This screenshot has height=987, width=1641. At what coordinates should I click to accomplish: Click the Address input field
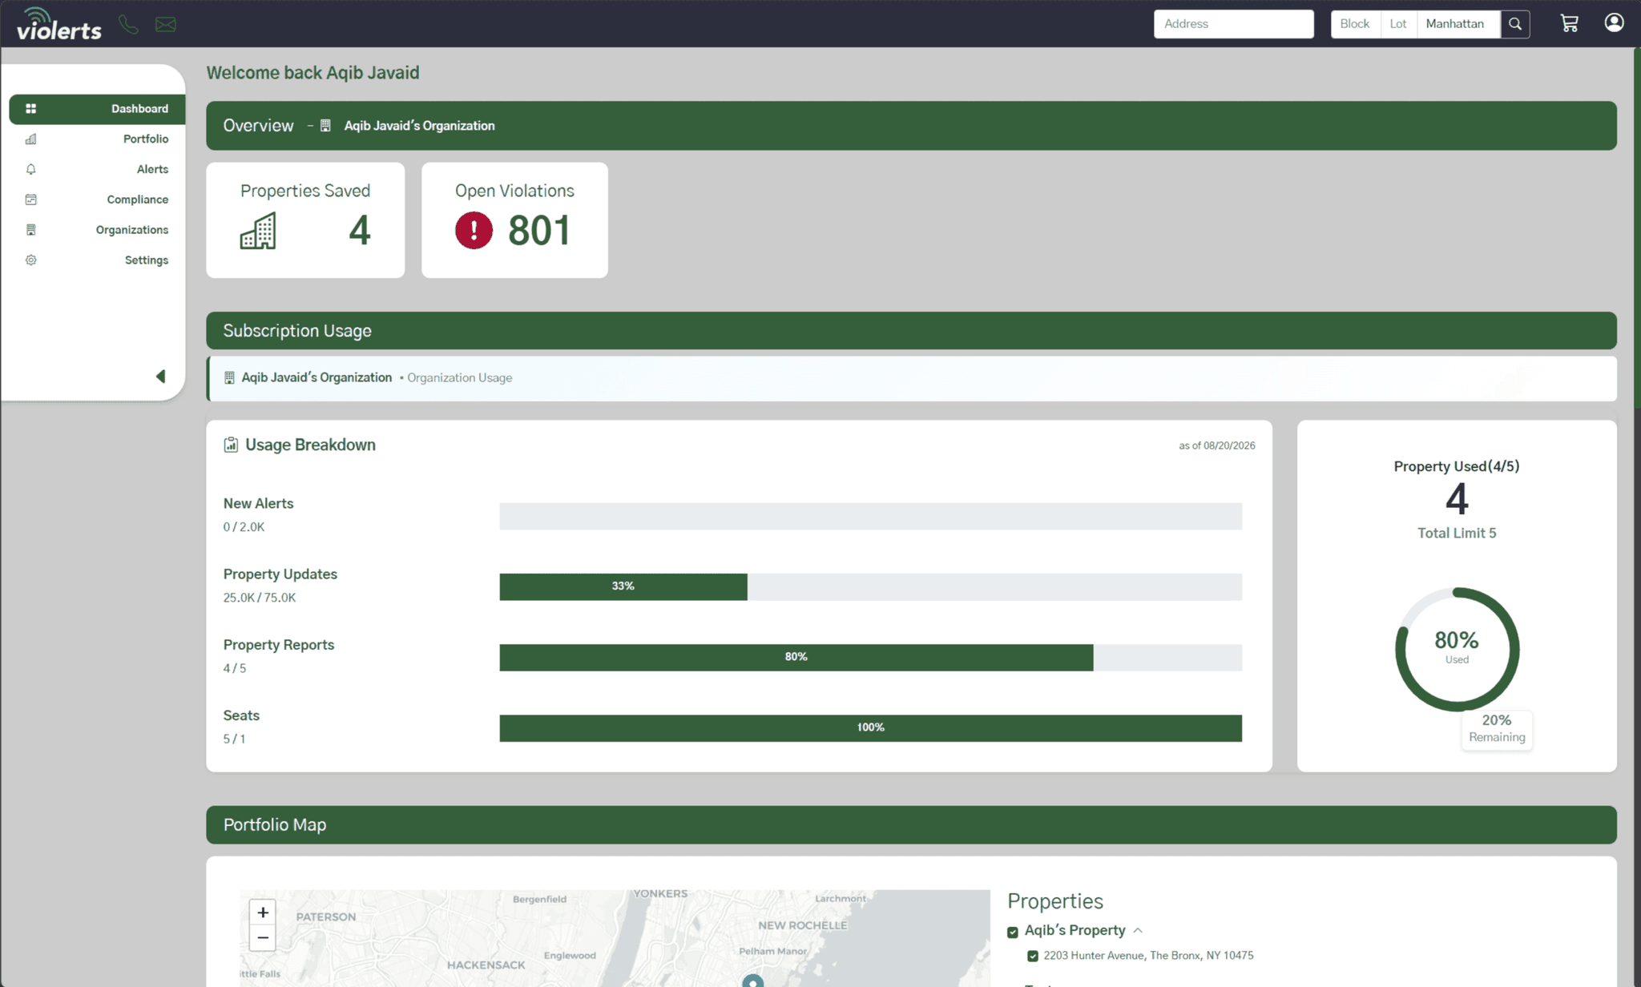(x=1234, y=24)
